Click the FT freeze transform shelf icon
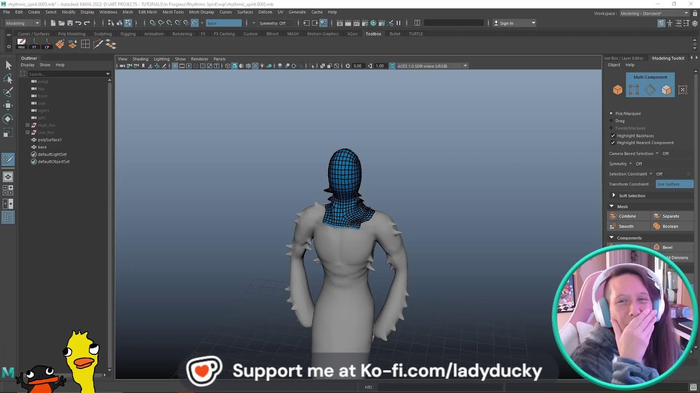This screenshot has height=393, width=700. (34, 44)
